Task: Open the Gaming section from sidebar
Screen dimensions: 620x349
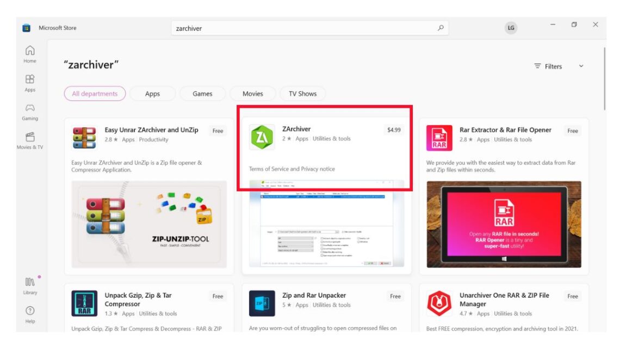Action: 30,112
